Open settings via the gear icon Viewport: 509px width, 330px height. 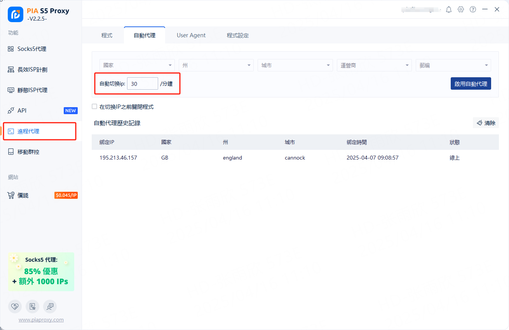(461, 9)
